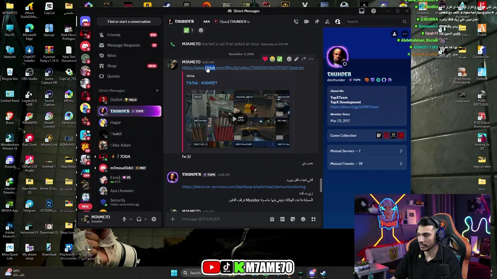This screenshot has width=497, height=279.
Task: React with heart to M7AME70's message
Action: click(265, 59)
